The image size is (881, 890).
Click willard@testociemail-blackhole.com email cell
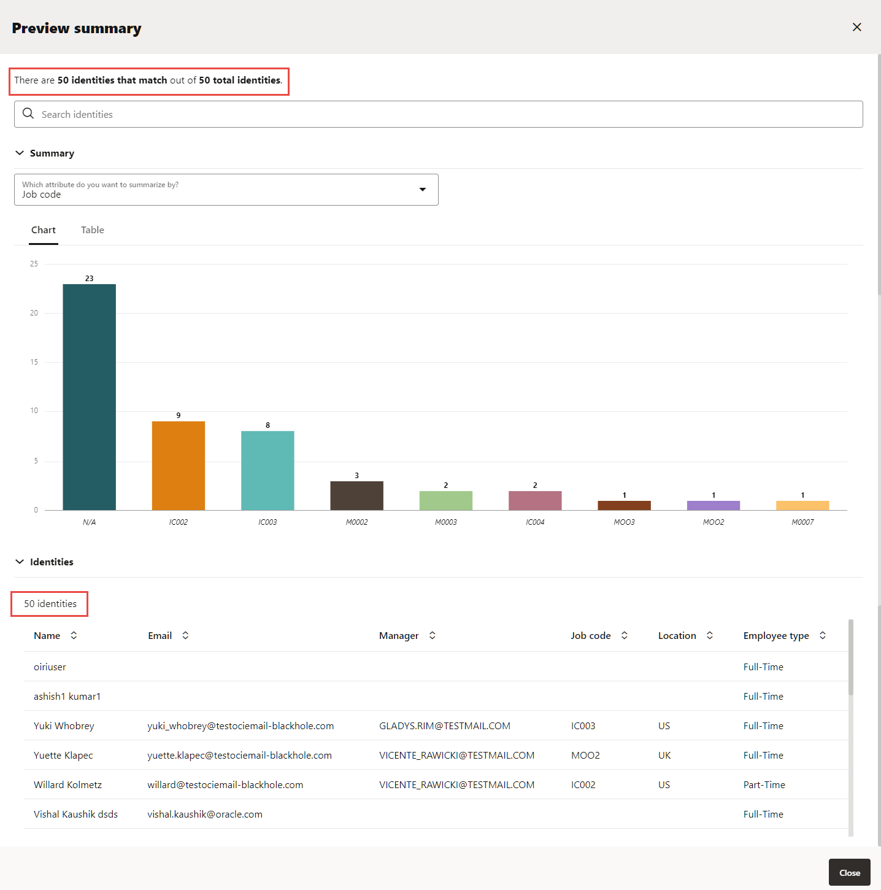click(x=225, y=784)
